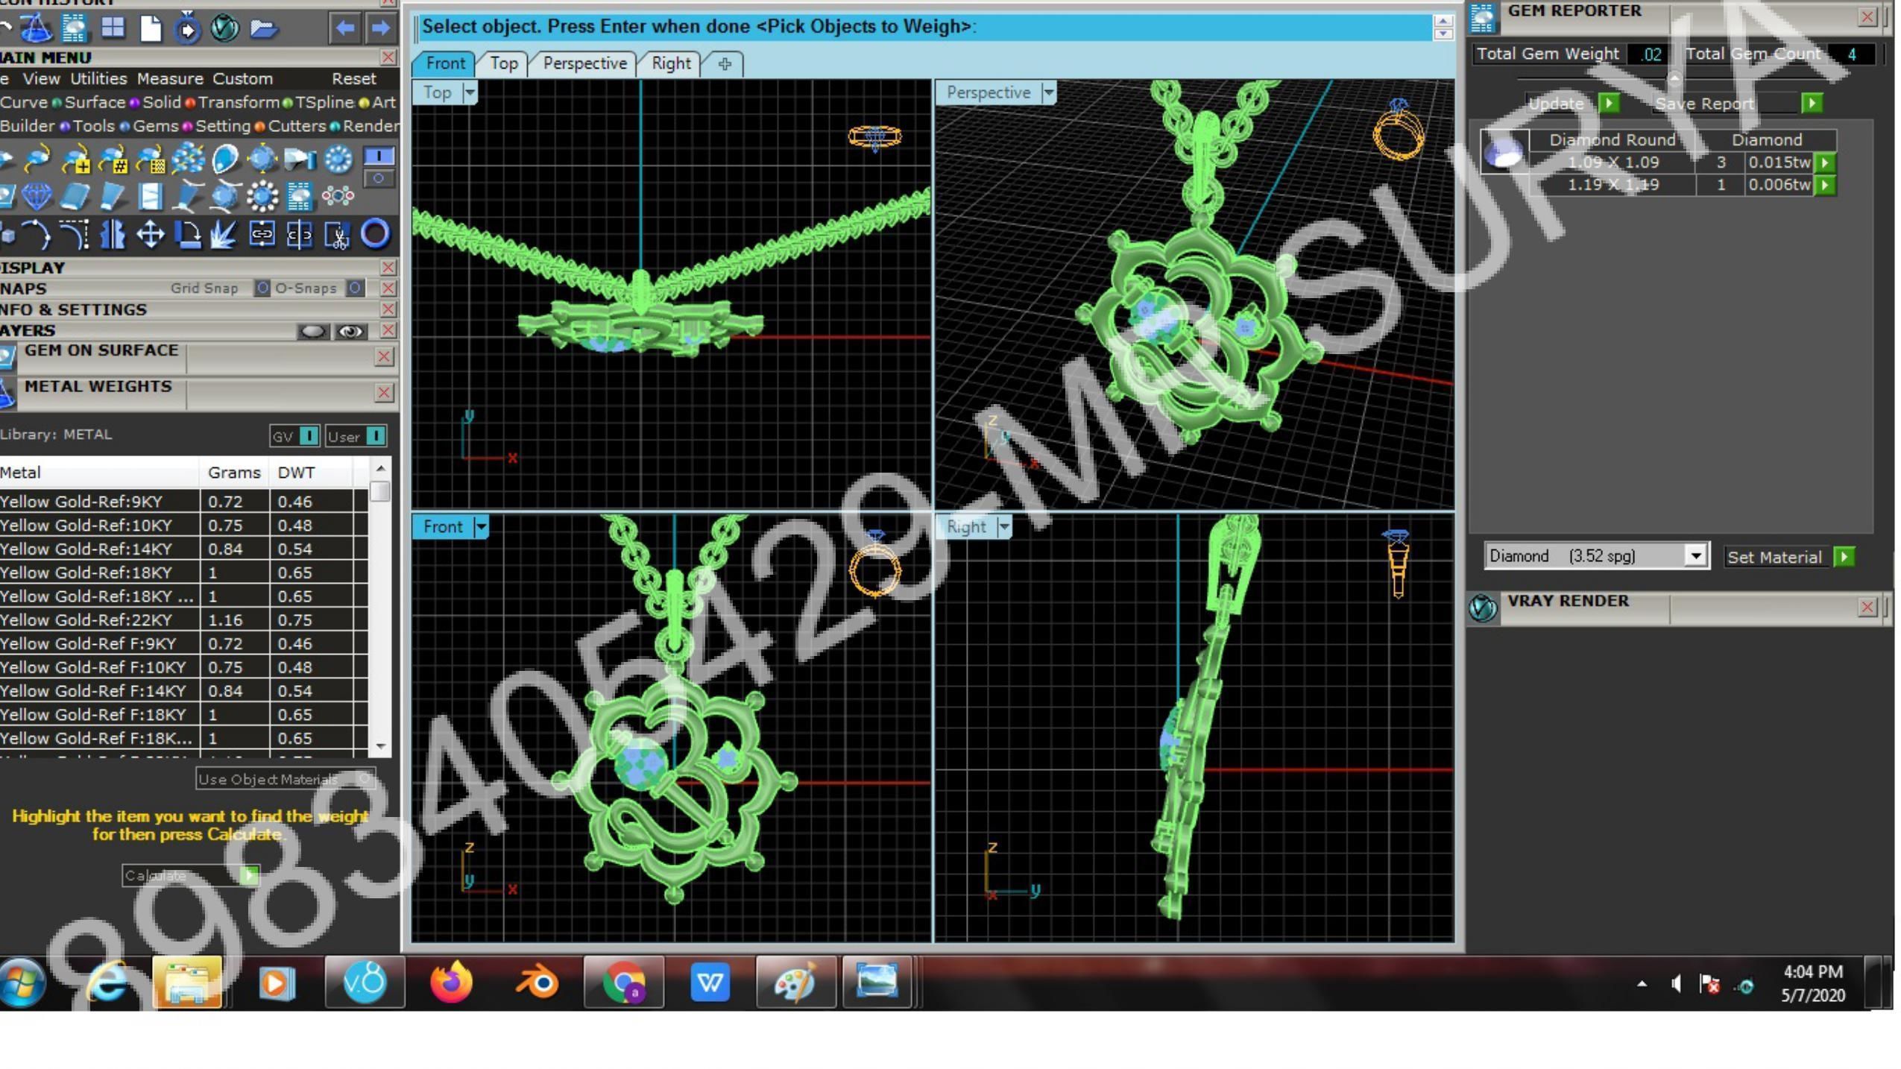
Task: Click the Update green arrow button
Action: tap(1609, 103)
